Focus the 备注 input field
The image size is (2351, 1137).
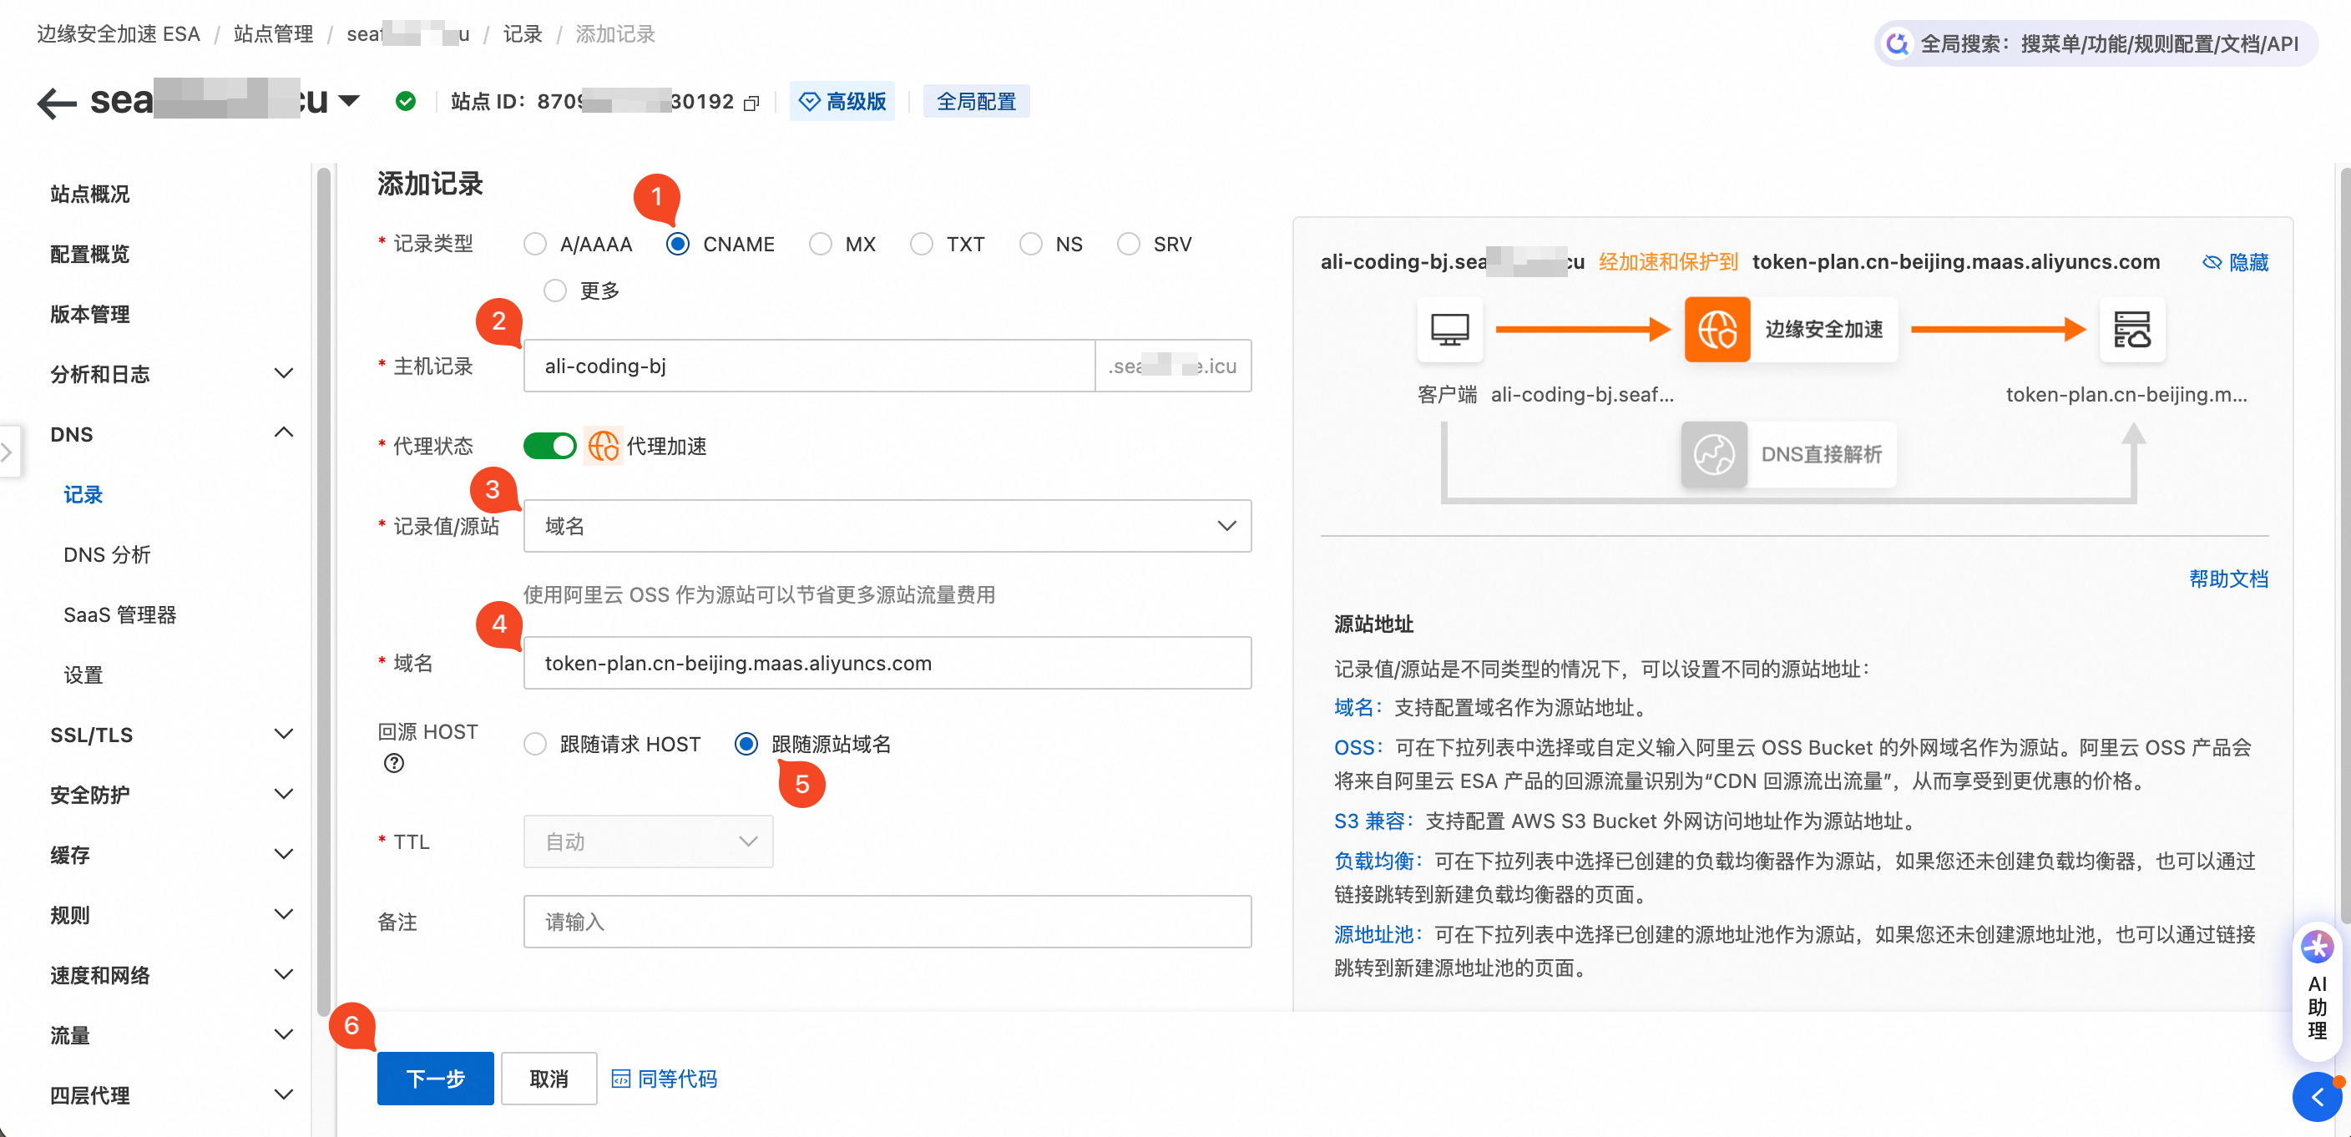pos(887,922)
